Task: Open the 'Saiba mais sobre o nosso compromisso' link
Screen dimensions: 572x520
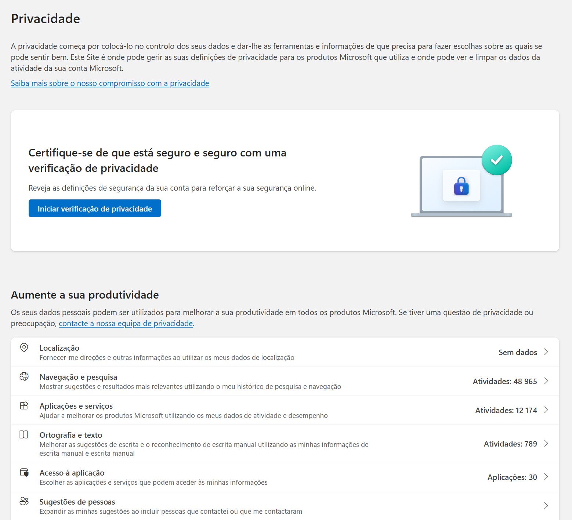Action: click(110, 83)
